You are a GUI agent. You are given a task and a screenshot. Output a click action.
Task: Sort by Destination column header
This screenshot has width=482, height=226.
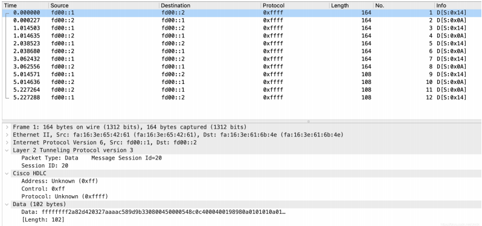pos(210,5)
